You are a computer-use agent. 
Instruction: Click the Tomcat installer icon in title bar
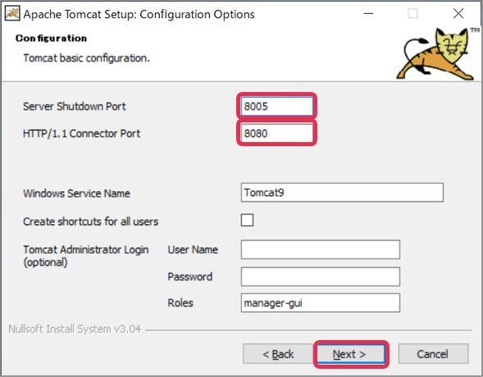pyautogui.click(x=12, y=14)
